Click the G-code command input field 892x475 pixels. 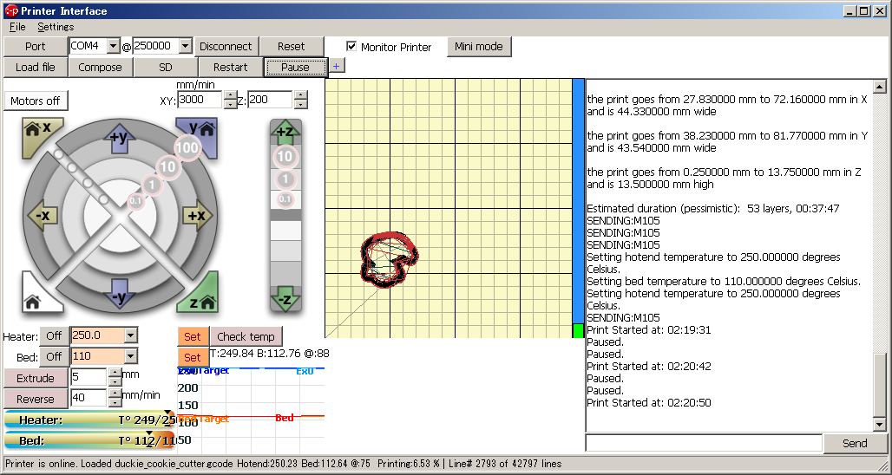[x=704, y=443]
